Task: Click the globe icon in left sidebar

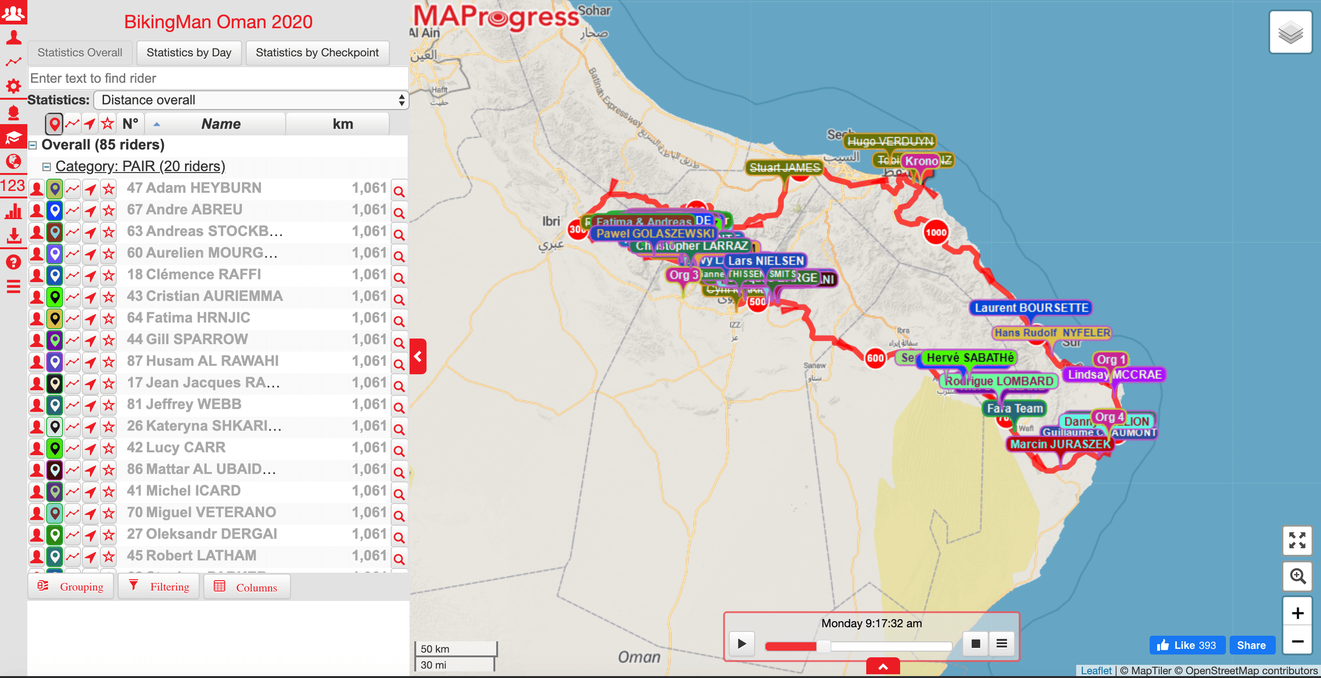Action: point(13,161)
